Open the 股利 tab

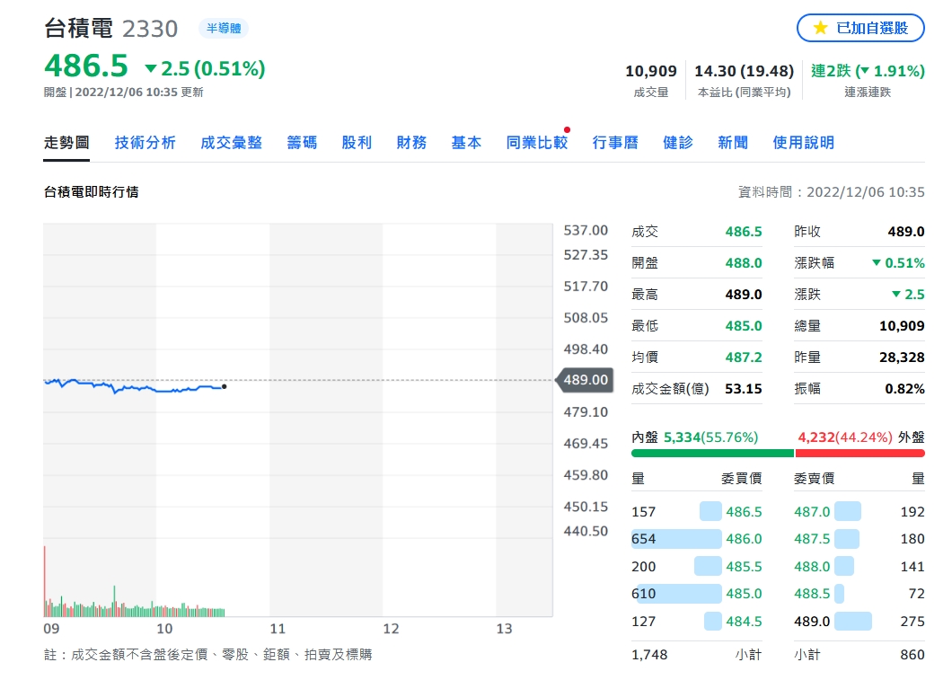pyautogui.click(x=357, y=143)
